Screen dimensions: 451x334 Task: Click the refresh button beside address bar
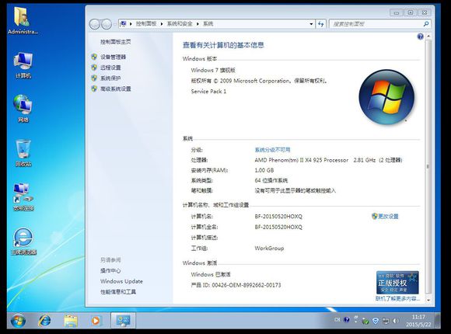coord(320,24)
